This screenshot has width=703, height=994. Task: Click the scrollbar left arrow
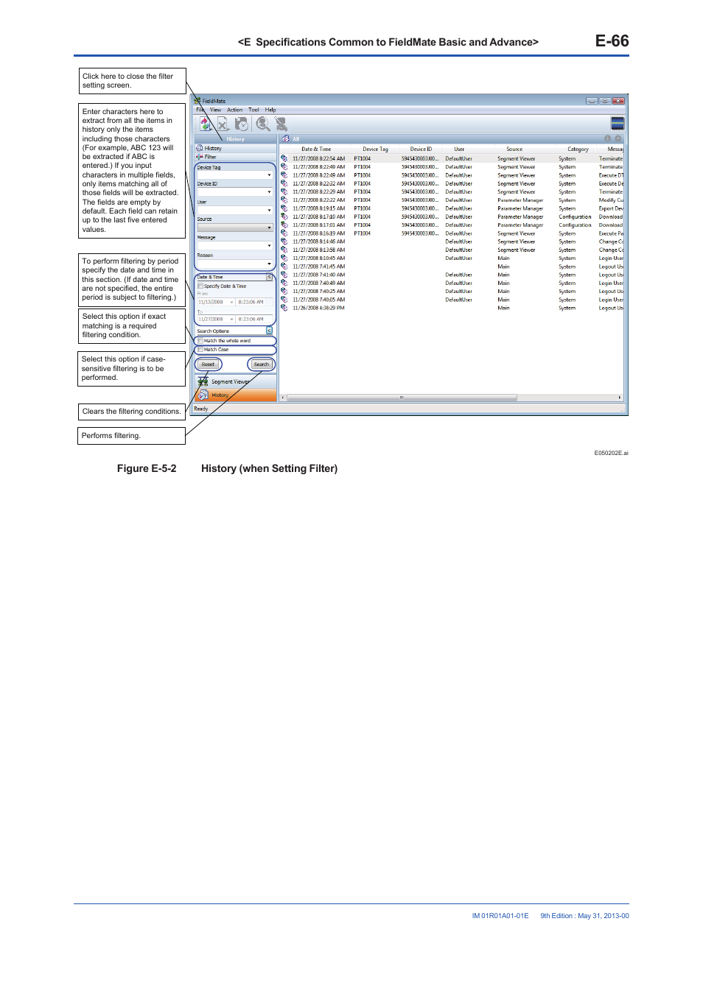(x=283, y=398)
